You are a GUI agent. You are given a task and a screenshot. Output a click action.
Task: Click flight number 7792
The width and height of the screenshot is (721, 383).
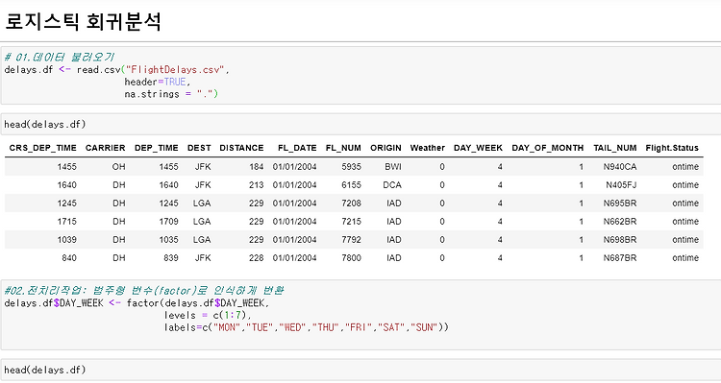(351, 240)
